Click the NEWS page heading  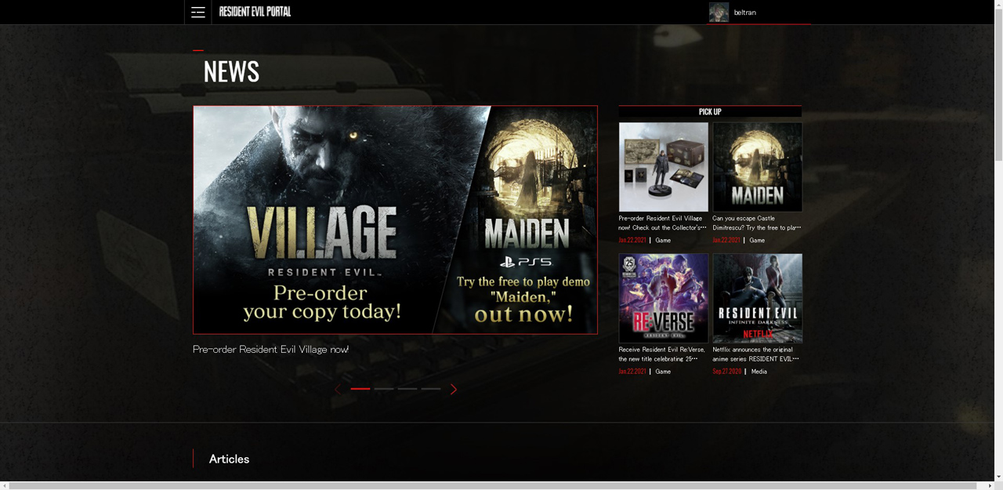pos(231,71)
